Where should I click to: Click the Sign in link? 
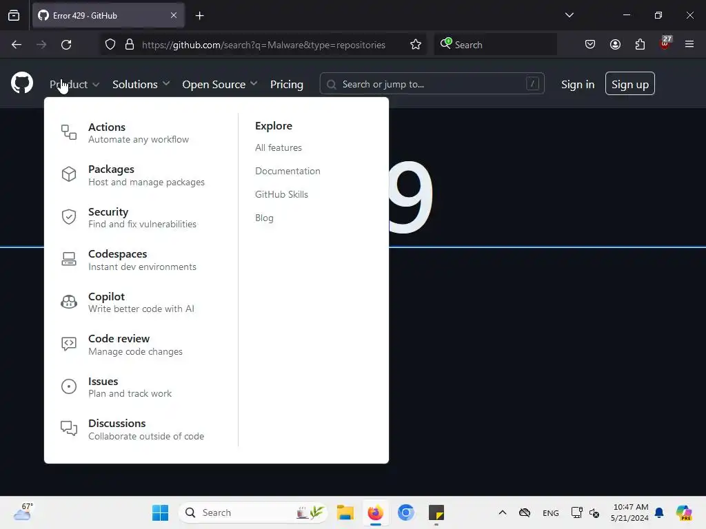click(x=578, y=84)
